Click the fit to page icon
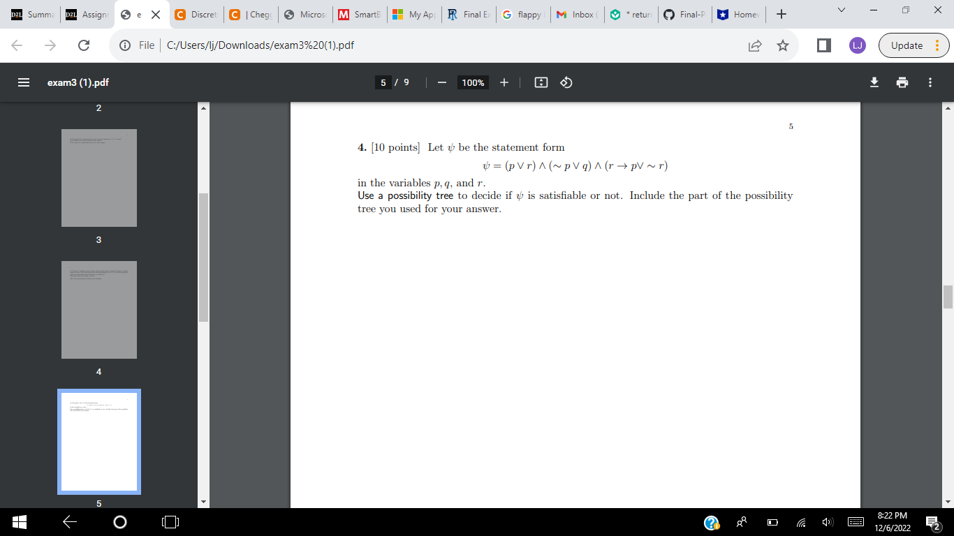The image size is (954, 536). click(541, 82)
